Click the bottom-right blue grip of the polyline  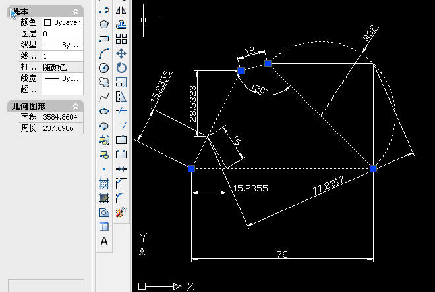coord(374,168)
